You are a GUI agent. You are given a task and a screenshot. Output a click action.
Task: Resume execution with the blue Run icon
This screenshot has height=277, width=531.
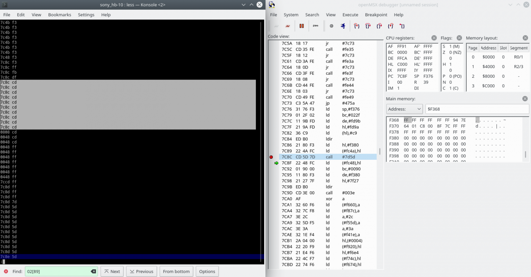pos(343,26)
